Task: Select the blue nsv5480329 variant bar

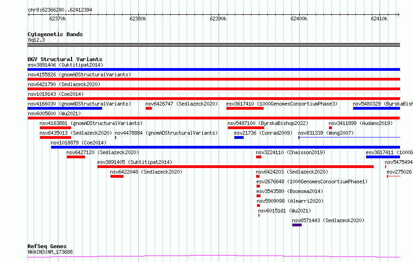Action: tap(377, 108)
